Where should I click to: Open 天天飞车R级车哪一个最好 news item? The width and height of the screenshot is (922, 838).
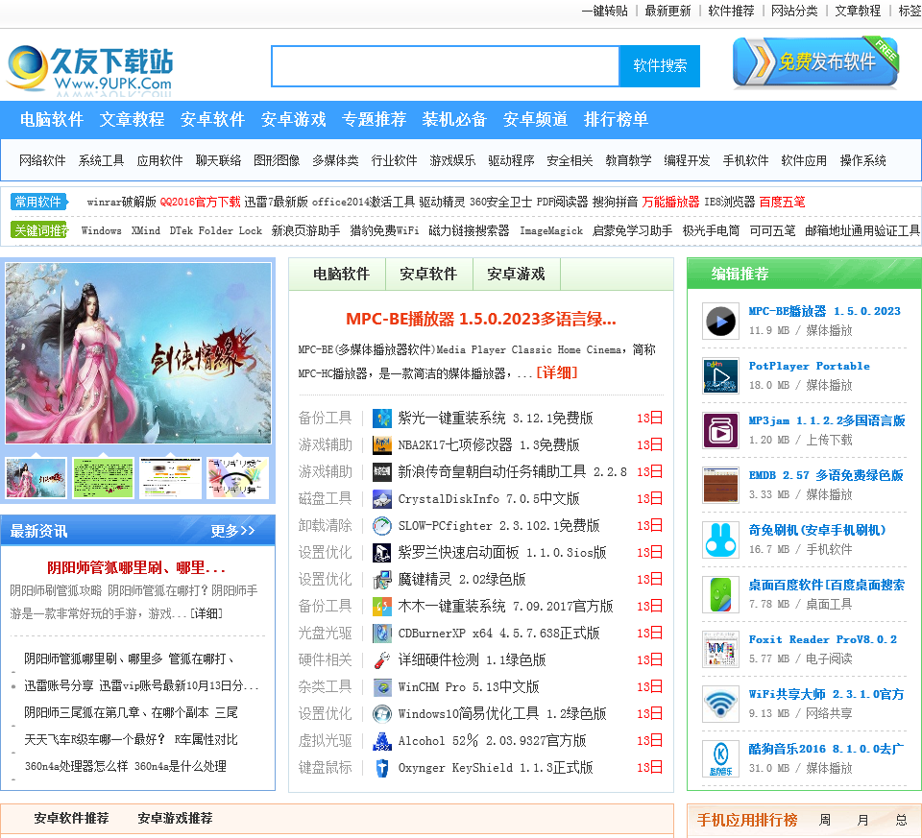[131, 739]
